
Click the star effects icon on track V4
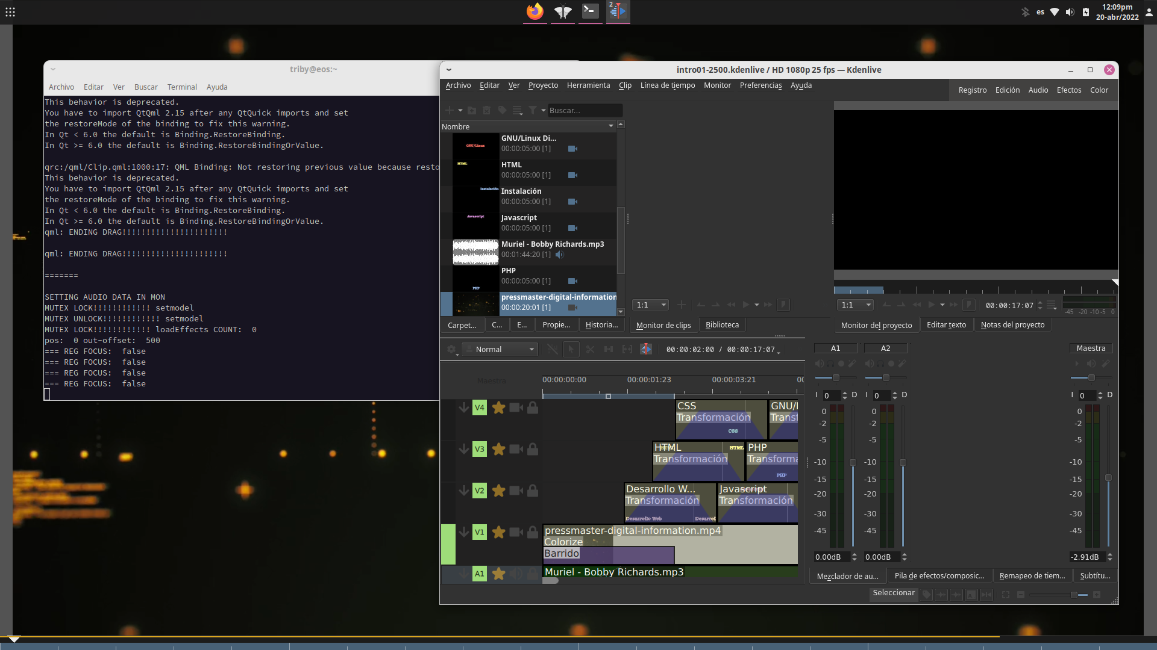(498, 407)
